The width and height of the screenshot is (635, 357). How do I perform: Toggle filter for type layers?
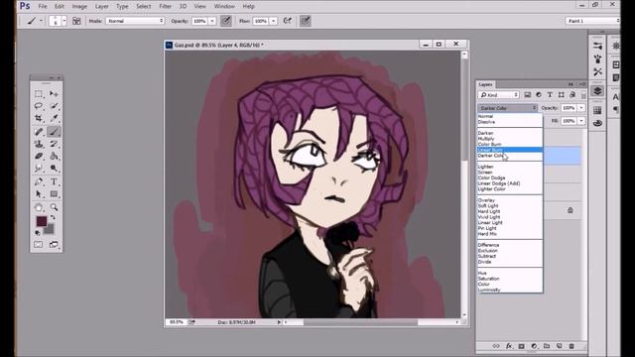click(x=550, y=95)
